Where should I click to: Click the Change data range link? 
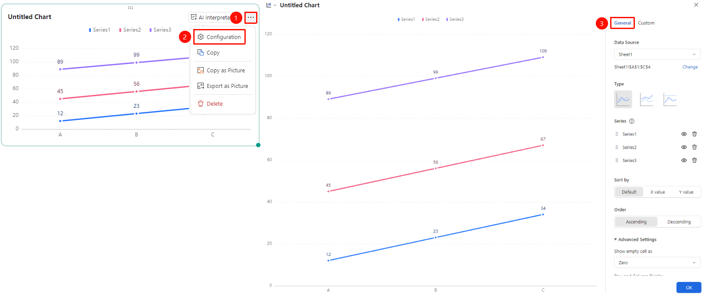click(x=690, y=67)
